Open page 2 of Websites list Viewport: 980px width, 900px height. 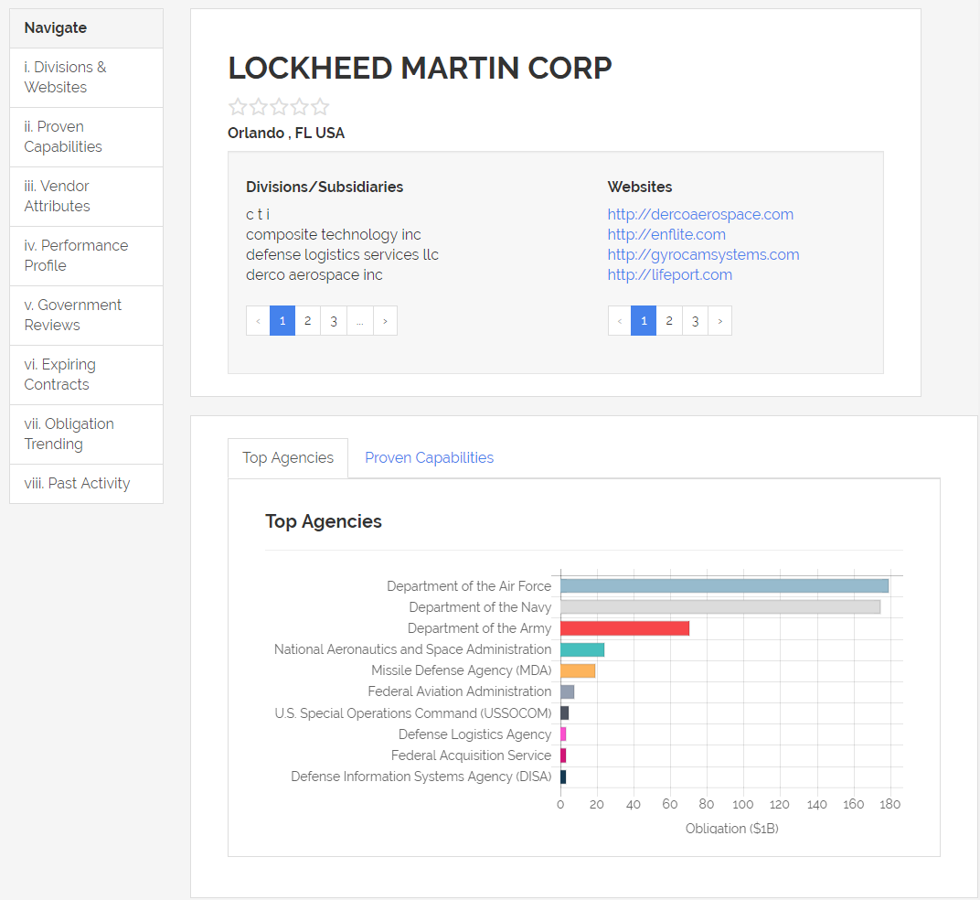[669, 321]
